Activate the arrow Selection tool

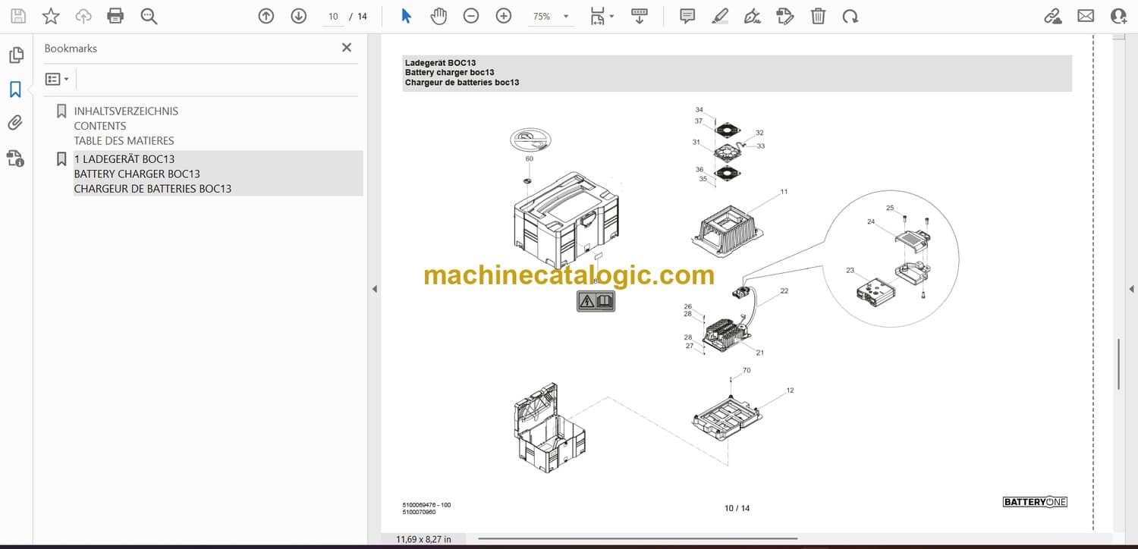(407, 16)
